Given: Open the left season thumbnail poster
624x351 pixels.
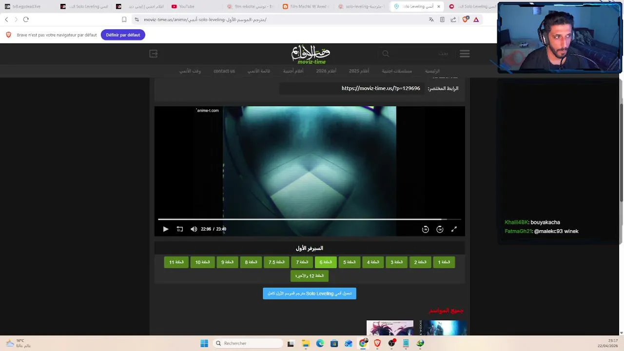Looking at the screenshot, I should (x=390, y=328).
